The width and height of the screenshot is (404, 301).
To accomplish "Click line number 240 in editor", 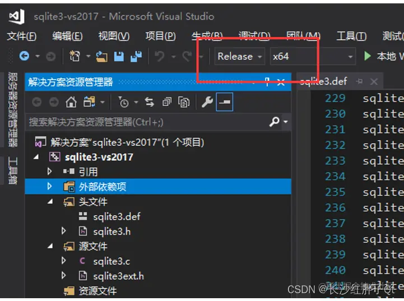I will pyautogui.click(x=335, y=270).
